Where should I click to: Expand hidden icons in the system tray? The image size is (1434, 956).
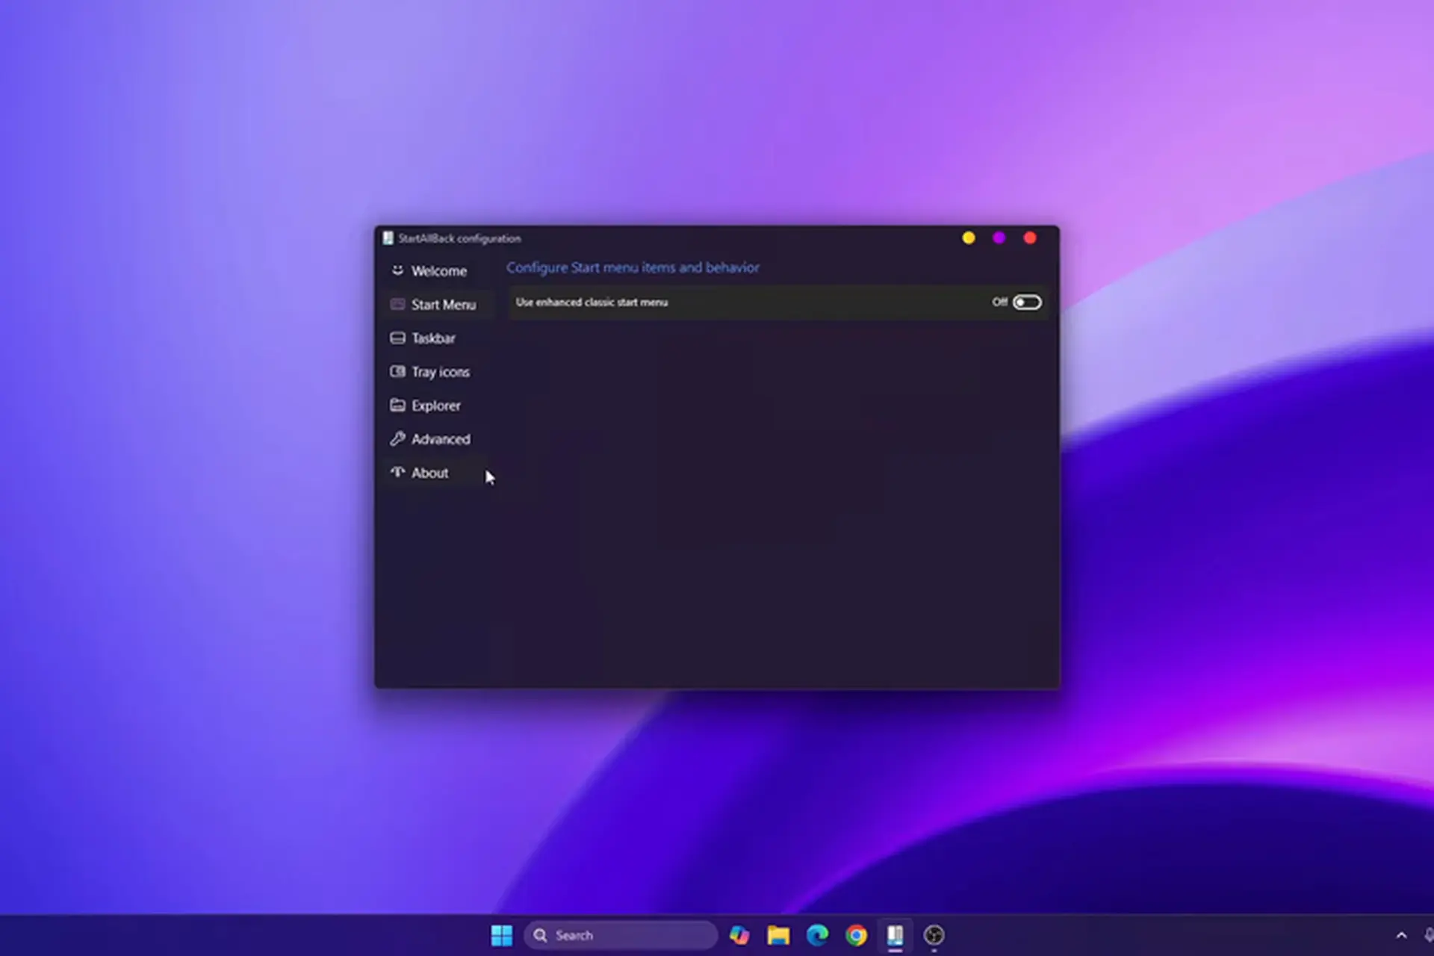tap(1403, 934)
